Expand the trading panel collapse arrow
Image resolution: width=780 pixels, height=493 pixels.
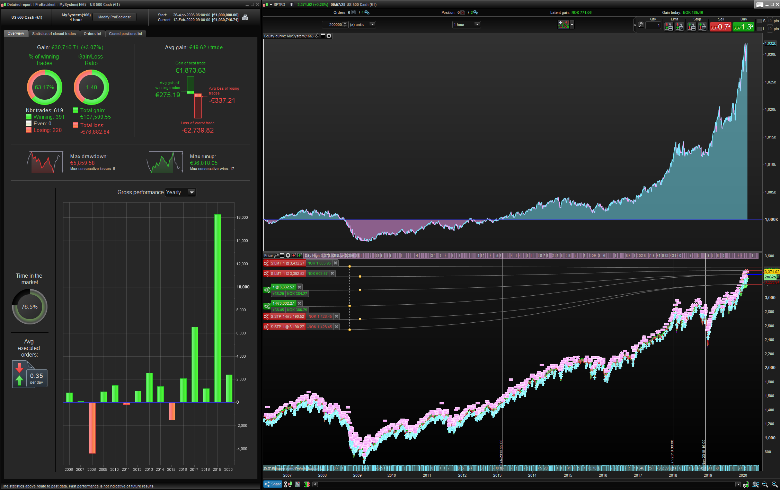[635, 25]
